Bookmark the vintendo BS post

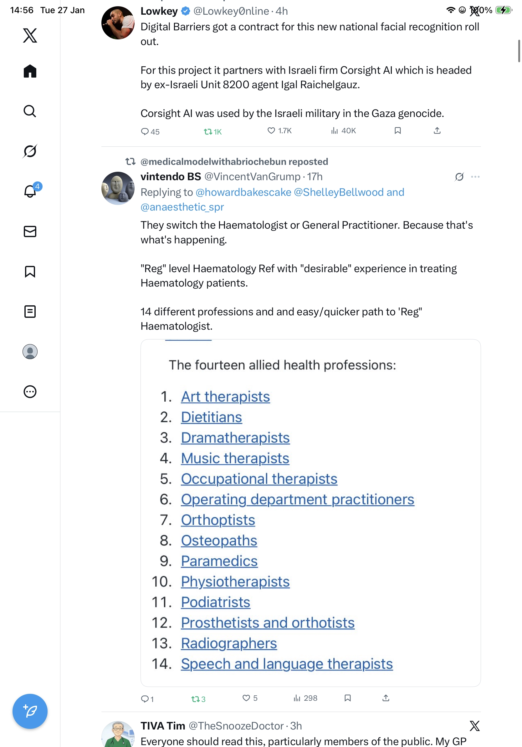click(x=348, y=698)
